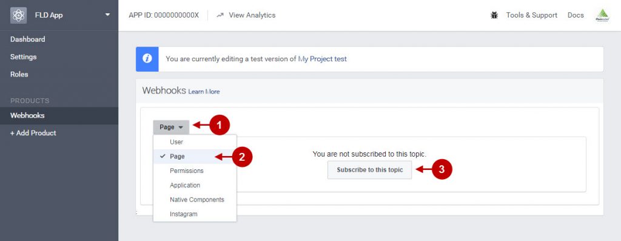Go to Dashboard in the sidebar
This screenshot has width=621, height=241.
click(x=28, y=39)
